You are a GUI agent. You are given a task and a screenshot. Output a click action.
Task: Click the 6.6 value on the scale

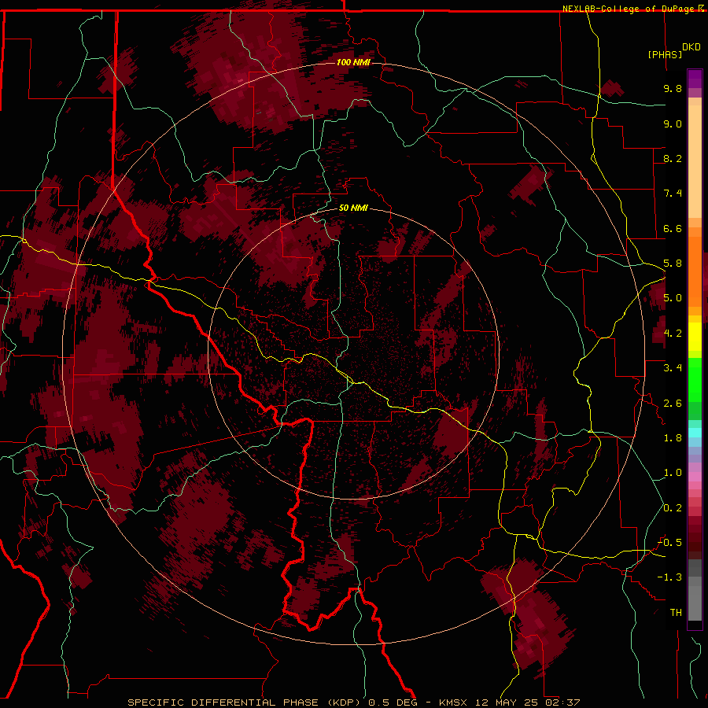673,228
